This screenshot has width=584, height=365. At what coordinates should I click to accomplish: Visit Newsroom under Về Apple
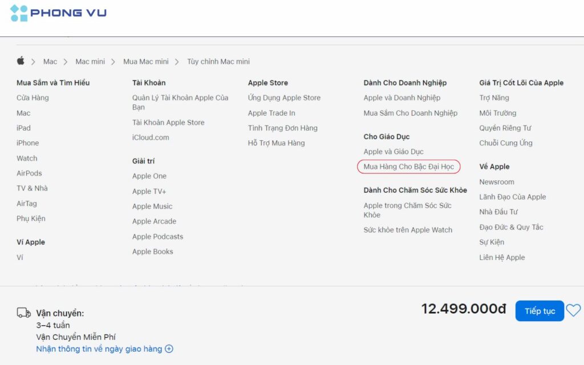pyautogui.click(x=497, y=181)
